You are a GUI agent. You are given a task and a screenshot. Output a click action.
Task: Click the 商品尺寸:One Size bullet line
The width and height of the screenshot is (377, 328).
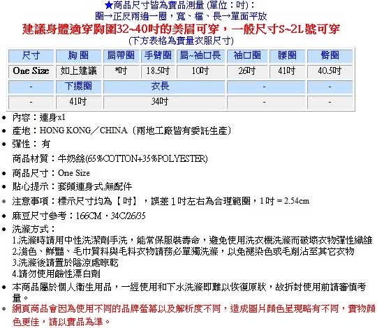point(51,173)
